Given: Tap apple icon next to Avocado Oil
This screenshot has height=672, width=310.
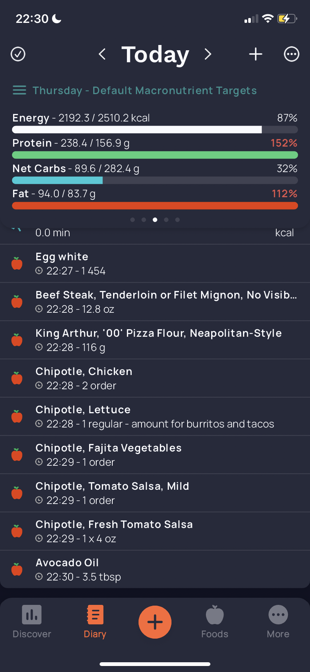Looking at the screenshot, I should (17, 570).
